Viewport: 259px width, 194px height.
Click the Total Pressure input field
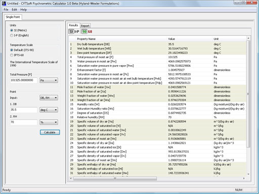(x=23, y=80)
